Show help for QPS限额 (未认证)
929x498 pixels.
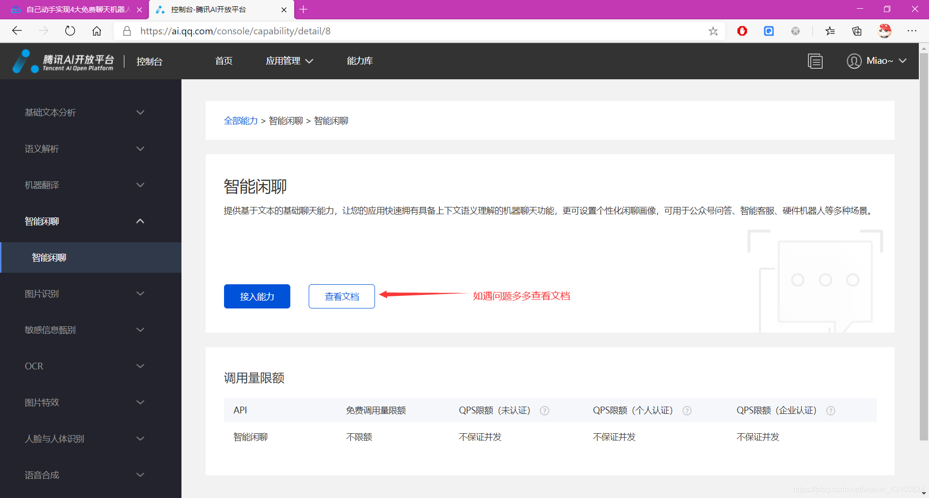click(544, 410)
